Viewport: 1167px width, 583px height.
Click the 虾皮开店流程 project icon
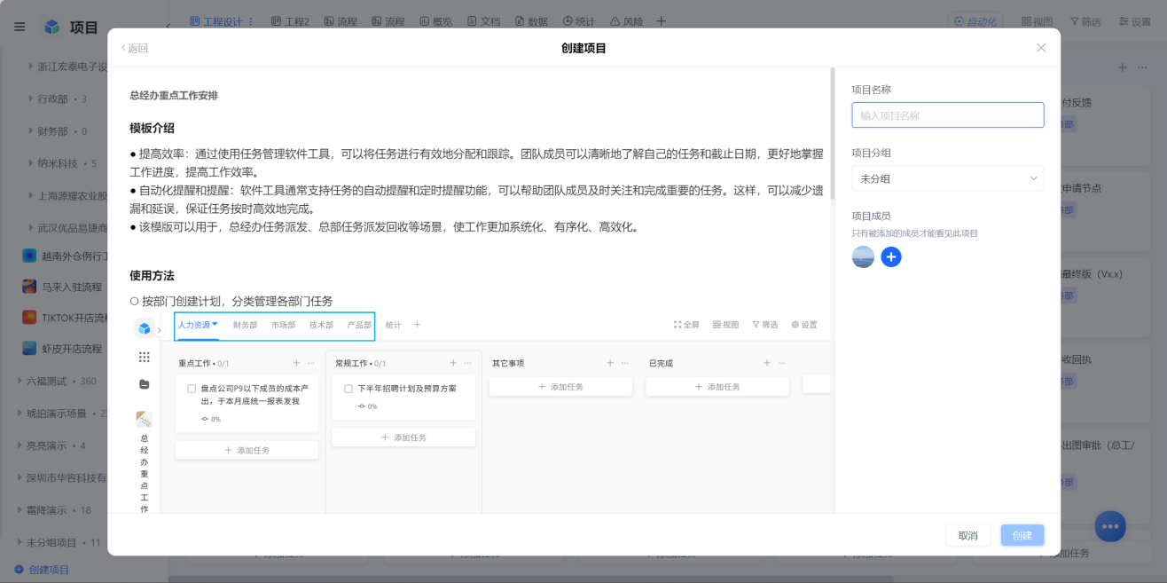[29, 349]
